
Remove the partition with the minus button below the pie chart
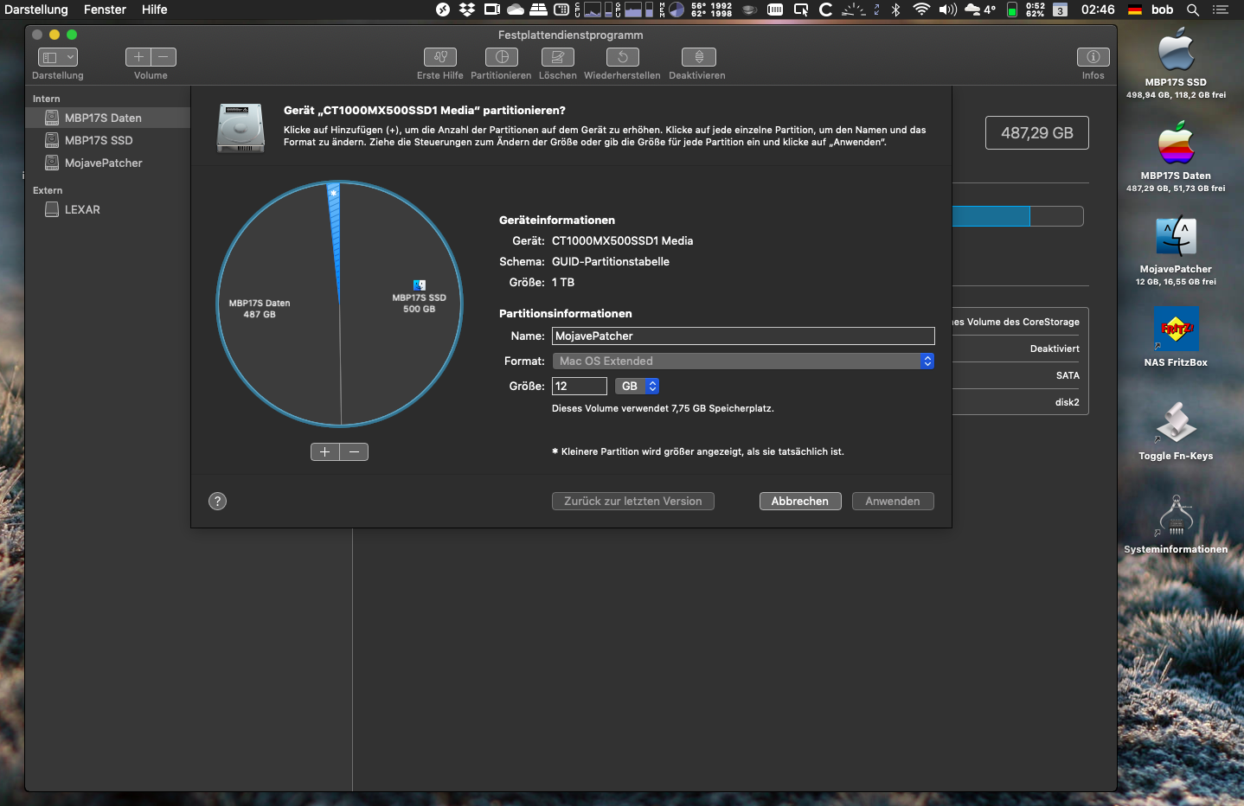click(x=354, y=452)
